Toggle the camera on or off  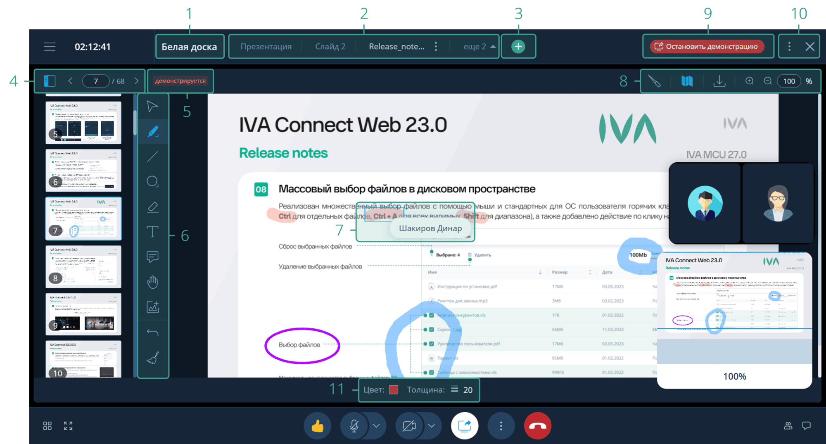409,426
